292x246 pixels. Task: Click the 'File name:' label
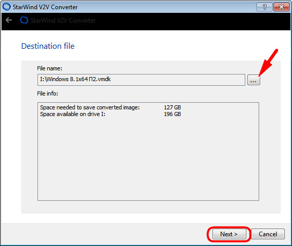pos(50,68)
